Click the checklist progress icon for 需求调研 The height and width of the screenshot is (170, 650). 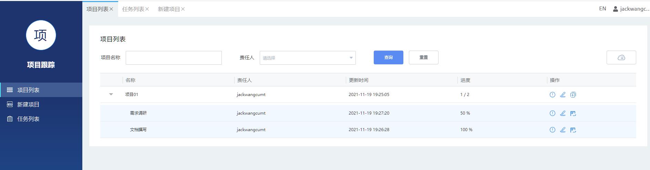573,113
